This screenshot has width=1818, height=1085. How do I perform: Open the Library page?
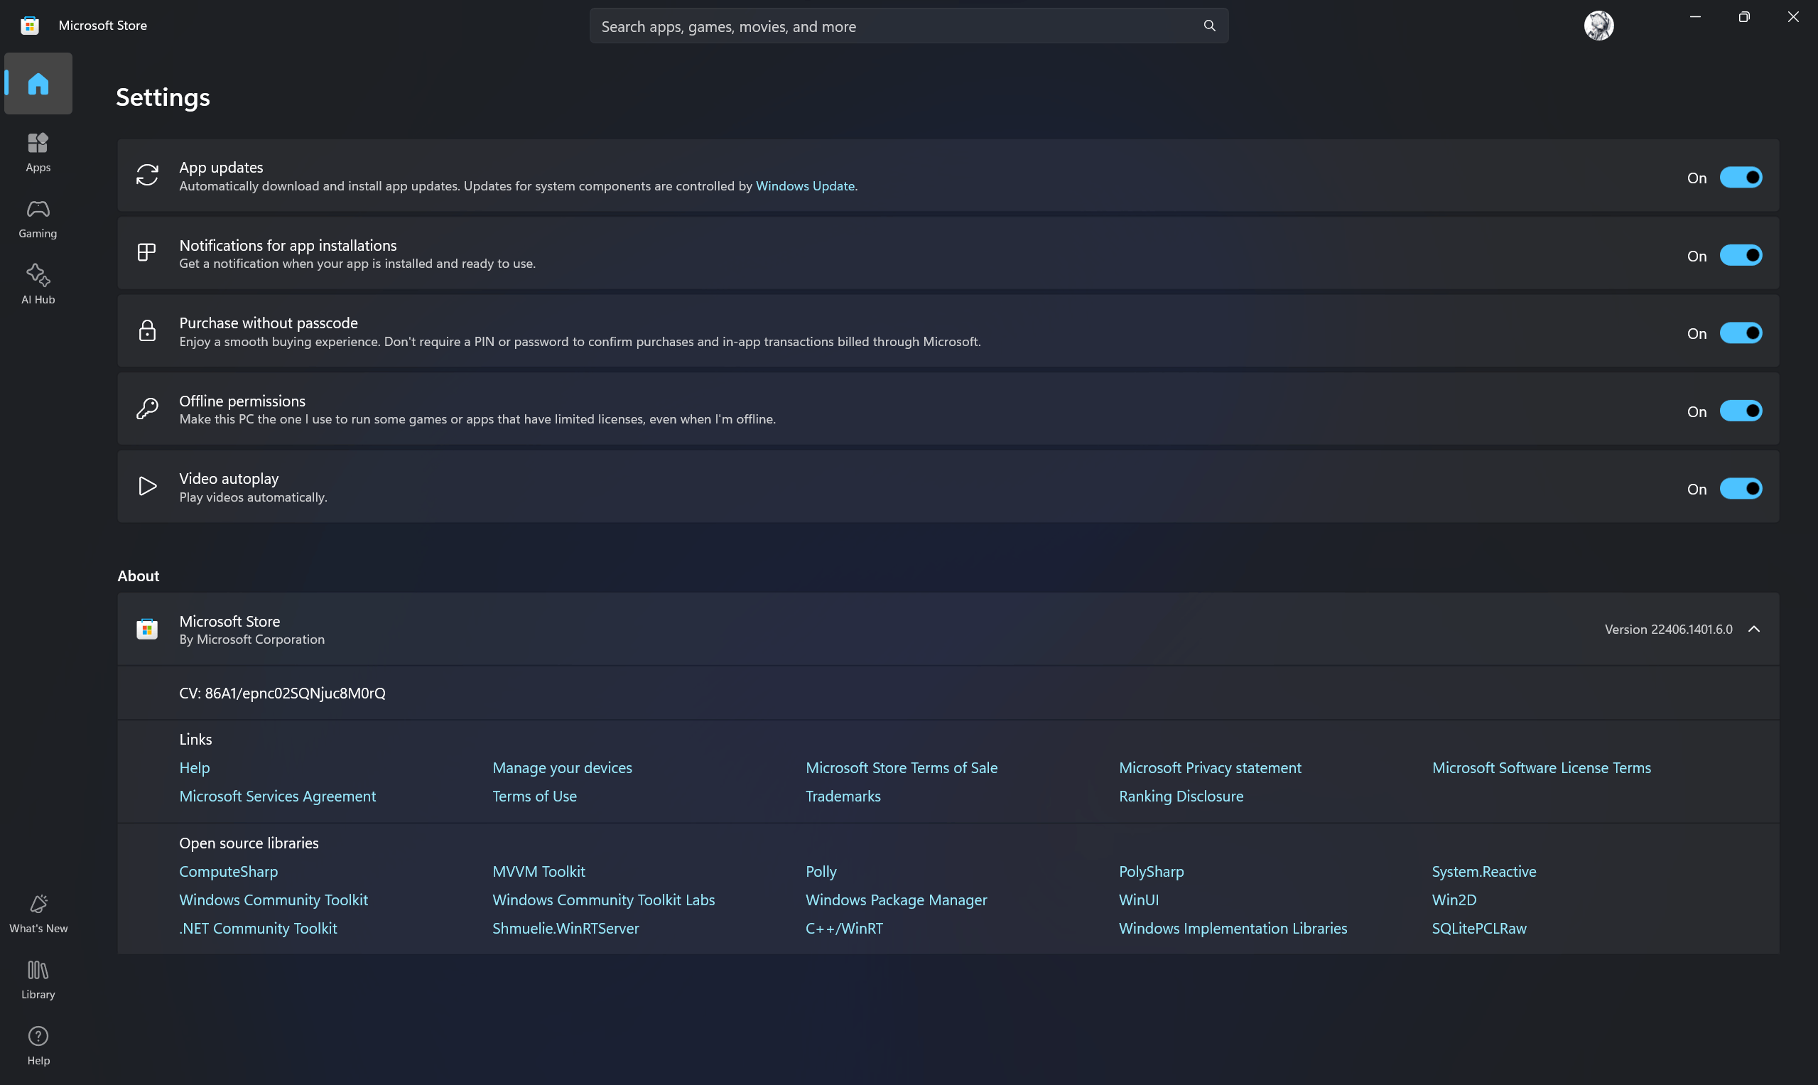tap(38, 980)
